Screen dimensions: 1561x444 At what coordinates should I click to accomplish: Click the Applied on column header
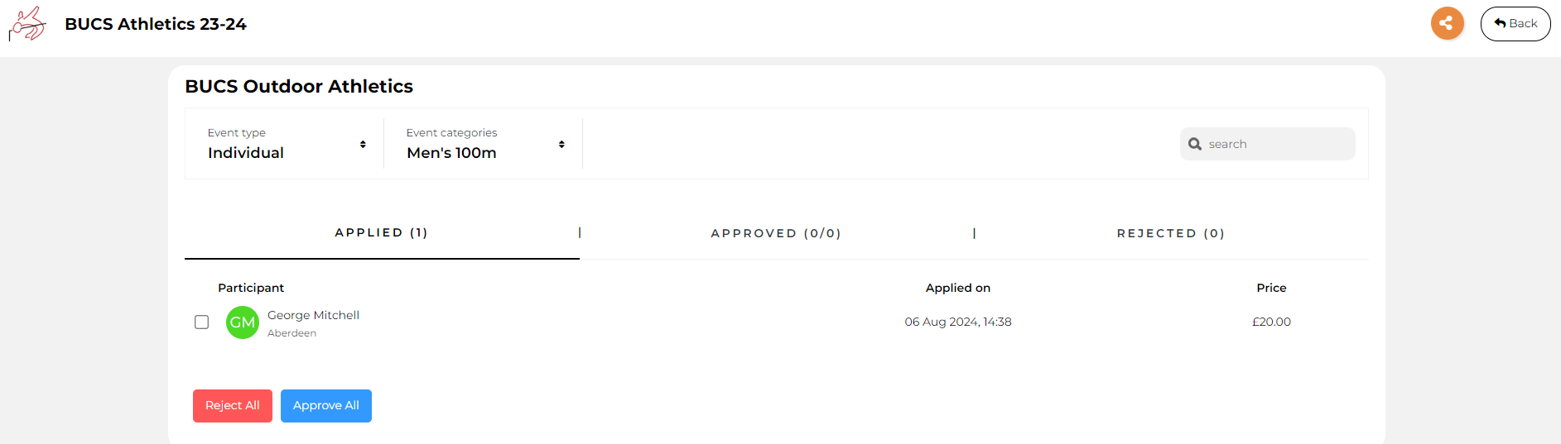click(x=958, y=288)
